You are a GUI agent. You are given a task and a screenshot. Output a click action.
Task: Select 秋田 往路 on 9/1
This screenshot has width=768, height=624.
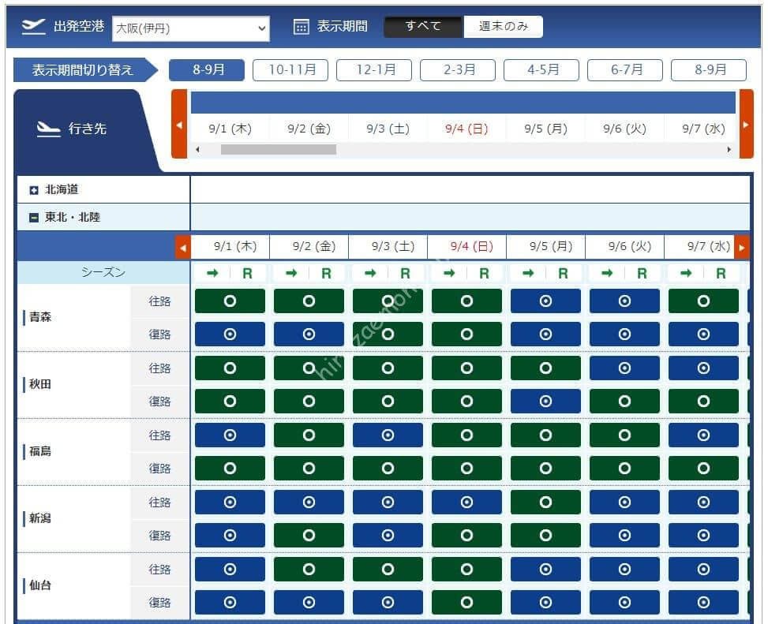point(230,368)
